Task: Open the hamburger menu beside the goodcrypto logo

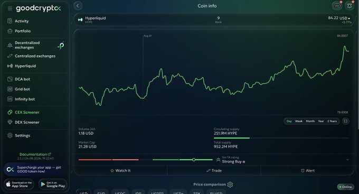Action: 10,8
